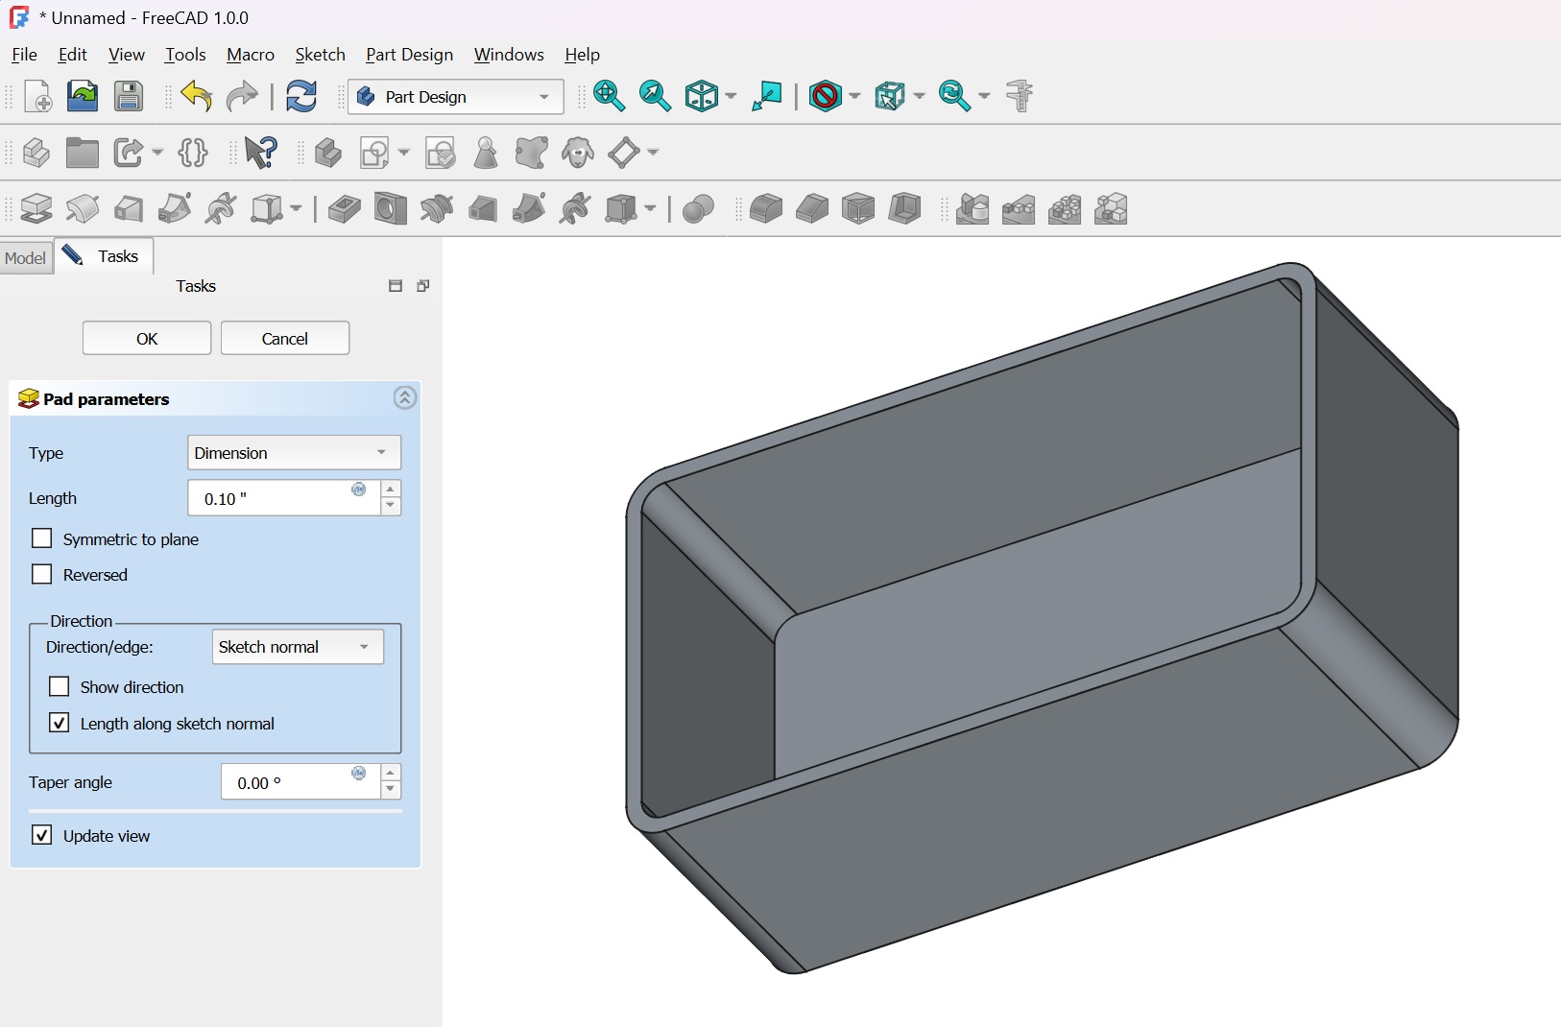Toggle the Reversed checkbox
The height and width of the screenshot is (1027, 1561).
(42, 574)
